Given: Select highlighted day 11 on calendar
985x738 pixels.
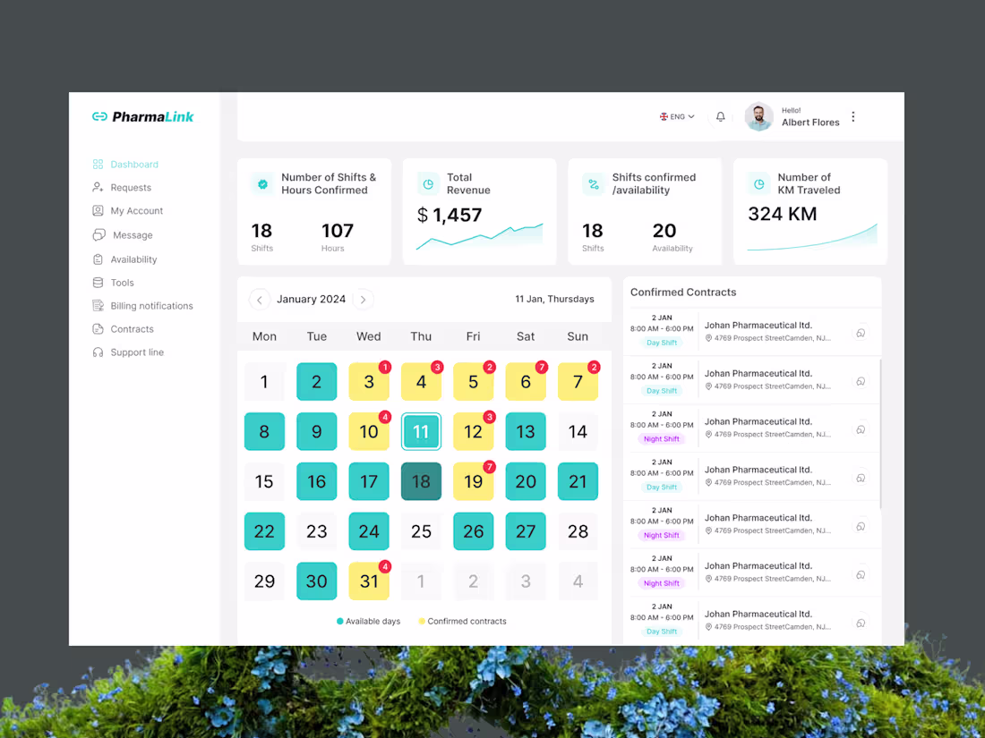Looking at the screenshot, I should tap(421, 432).
